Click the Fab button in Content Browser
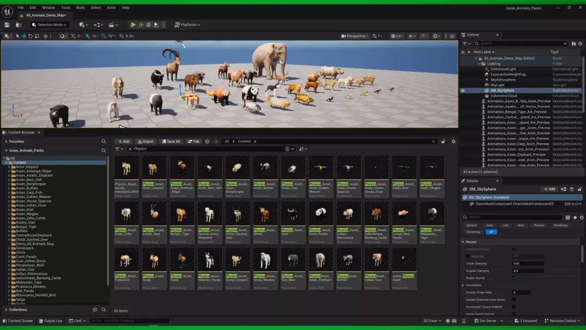The image size is (586, 330). point(193,141)
